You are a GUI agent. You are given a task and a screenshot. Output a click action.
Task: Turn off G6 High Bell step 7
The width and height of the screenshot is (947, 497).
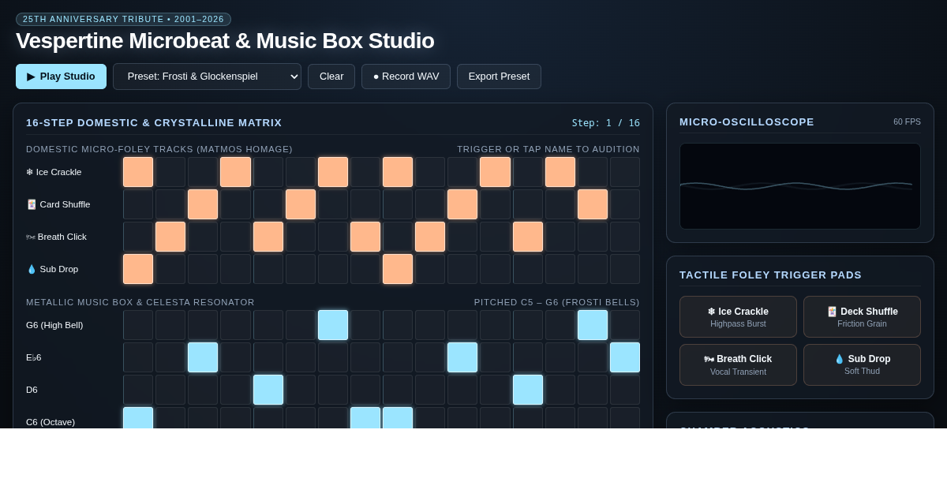(333, 325)
